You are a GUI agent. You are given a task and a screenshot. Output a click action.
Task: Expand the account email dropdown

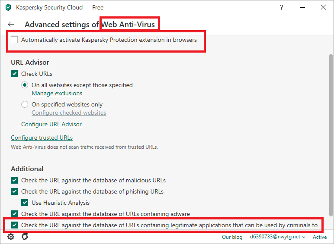click(x=278, y=237)
